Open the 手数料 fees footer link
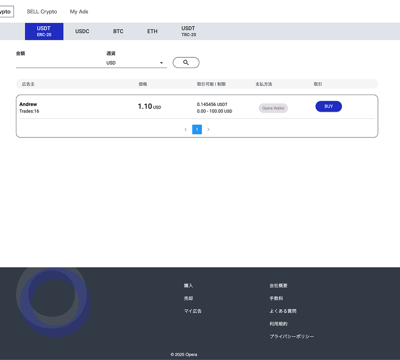 (x=276, y=298)
